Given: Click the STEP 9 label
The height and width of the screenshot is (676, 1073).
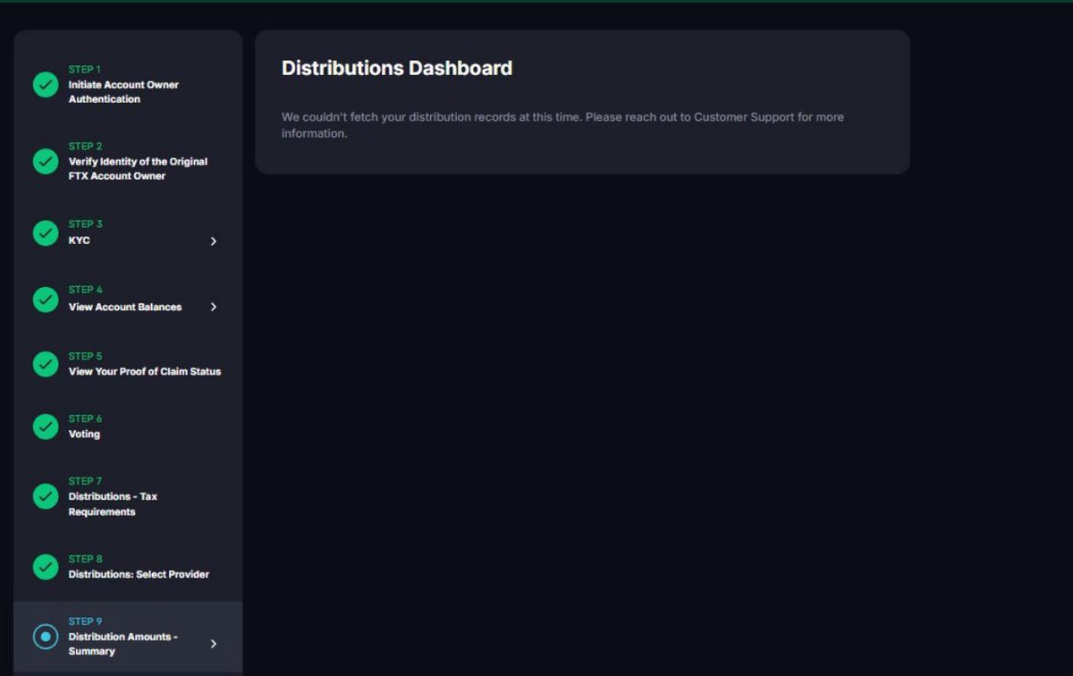Looking at the screenshot, I should point(86,621).
